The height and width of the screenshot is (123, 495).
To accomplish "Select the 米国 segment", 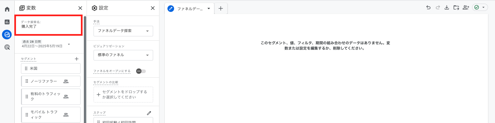I will [51, 68].
